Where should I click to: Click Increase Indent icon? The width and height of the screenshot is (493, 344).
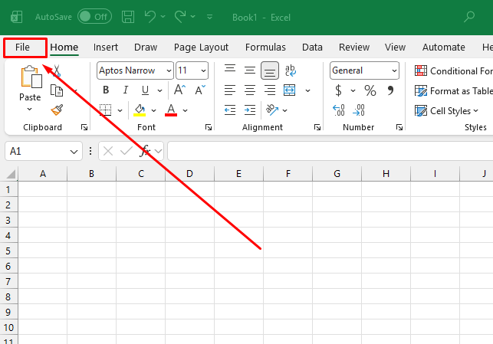click(x=250, y=110)
